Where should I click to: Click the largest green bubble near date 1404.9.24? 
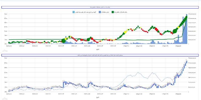[x=64, y=41]
